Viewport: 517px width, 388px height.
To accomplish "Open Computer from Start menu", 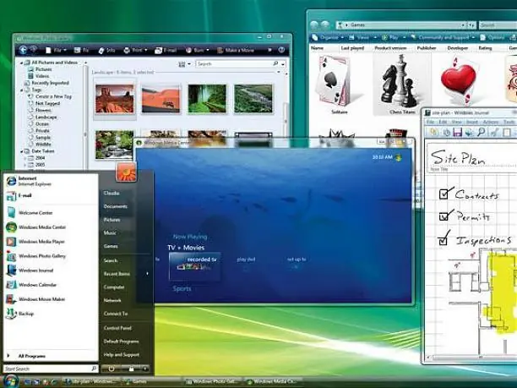I will tap(114, 287).
